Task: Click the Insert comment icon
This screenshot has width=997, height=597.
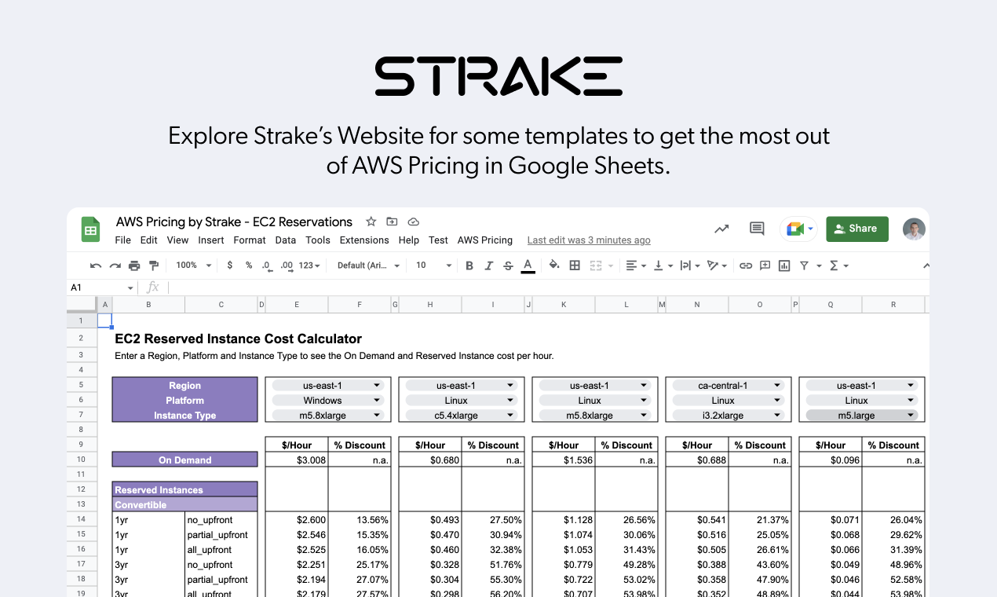Action: click(x=765, y=266)
